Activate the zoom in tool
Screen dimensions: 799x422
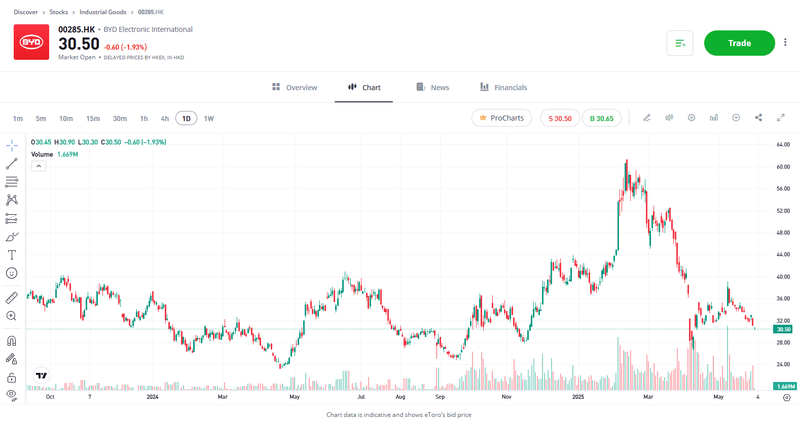12,316
